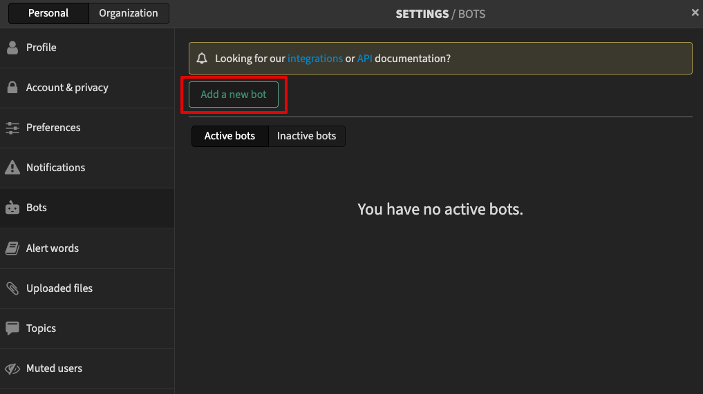Screen dimensions: 703x394
Task: Open the Preferences section
Action: [87, 128]
